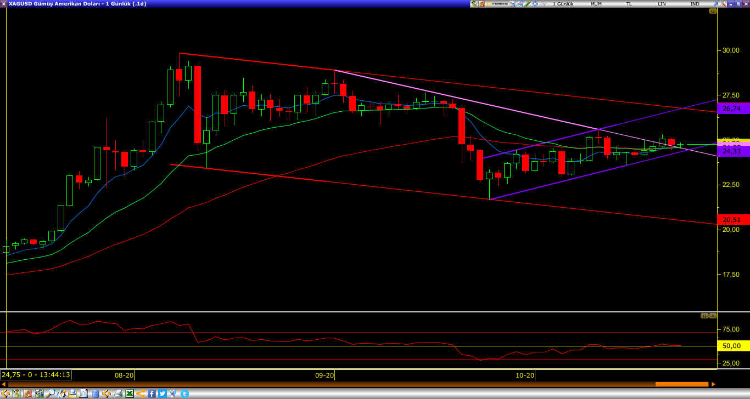Viewport: 750px width, 399px height.
Task: Click the round light-blue Twitter icon
Action: (184, 394)
